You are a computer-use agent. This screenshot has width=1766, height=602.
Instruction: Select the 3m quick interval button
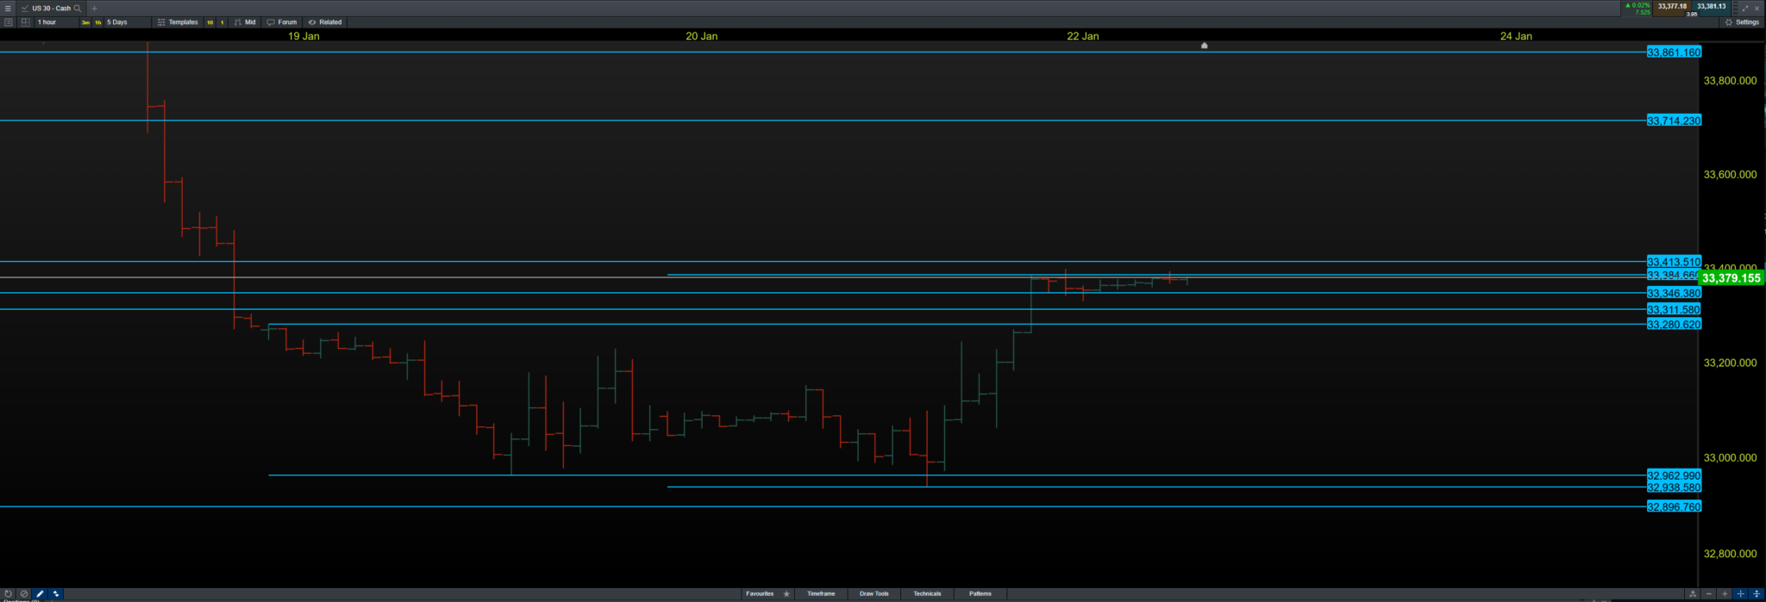pyautogui.click(x=85, y=22)
